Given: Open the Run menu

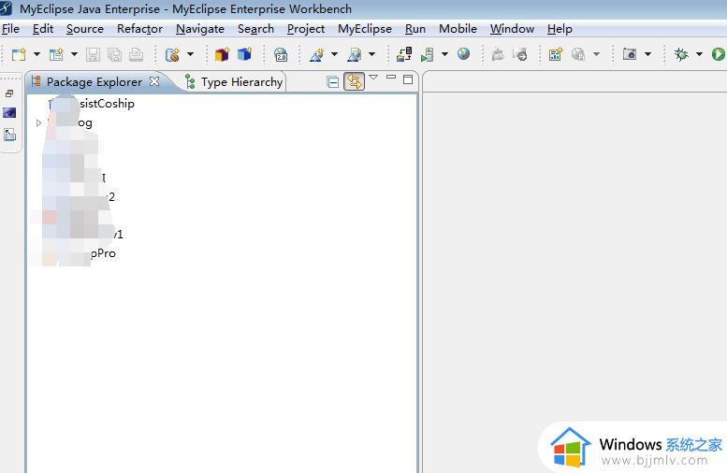Looking at the screenshot, I should pos(415,29).
